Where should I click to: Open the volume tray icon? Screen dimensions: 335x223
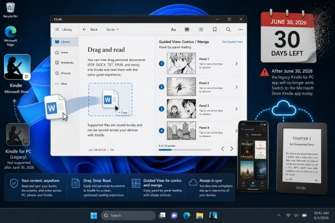(296, 215)
